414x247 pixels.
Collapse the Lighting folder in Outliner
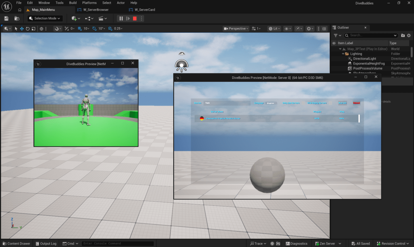click(343, 54)
